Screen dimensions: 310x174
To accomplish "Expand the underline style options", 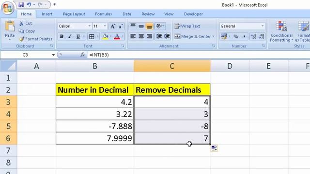I will coord(84,37).
